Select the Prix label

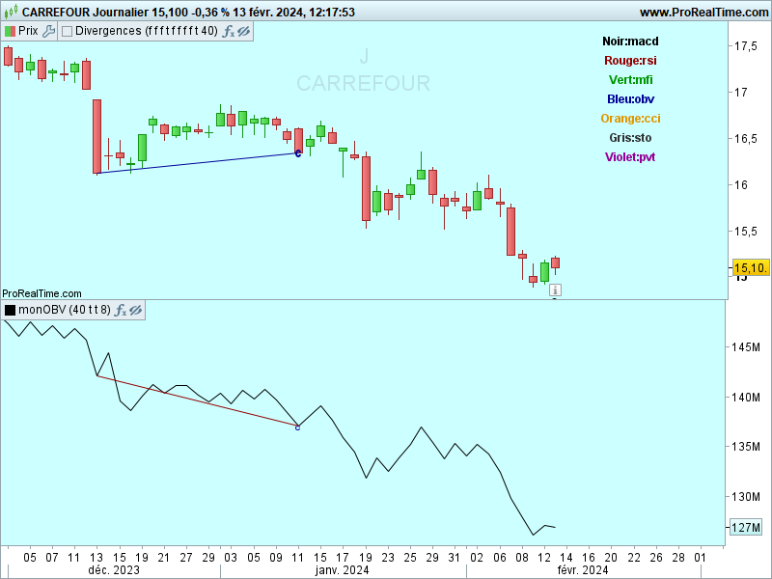(28, 31)
